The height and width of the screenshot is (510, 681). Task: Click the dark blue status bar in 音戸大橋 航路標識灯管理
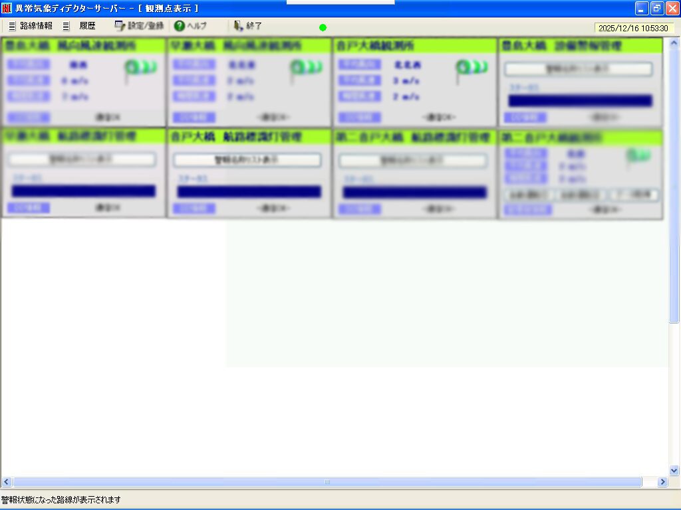click(249, 192)
